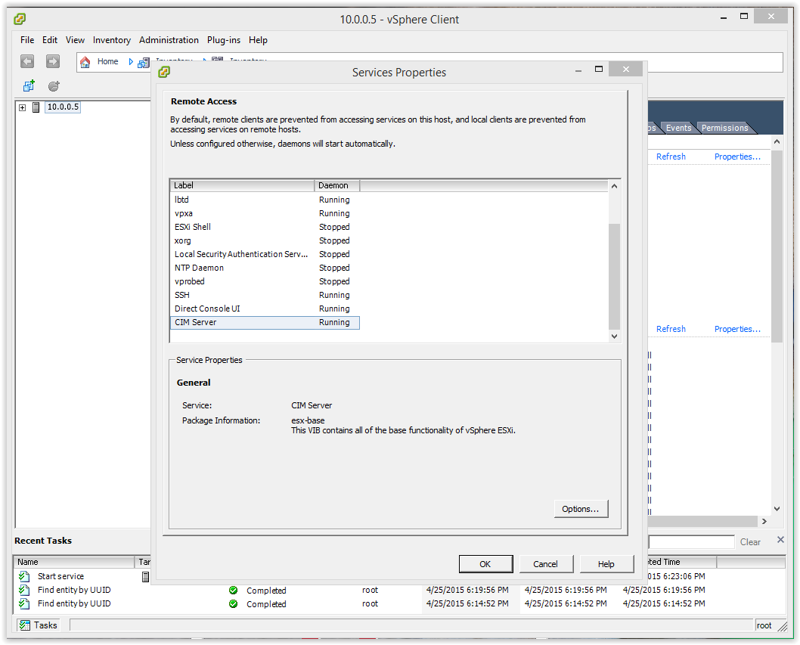Screen dimensions: 800x645
Task: Click the back navigation arrow icon
Action: (27, 61)
